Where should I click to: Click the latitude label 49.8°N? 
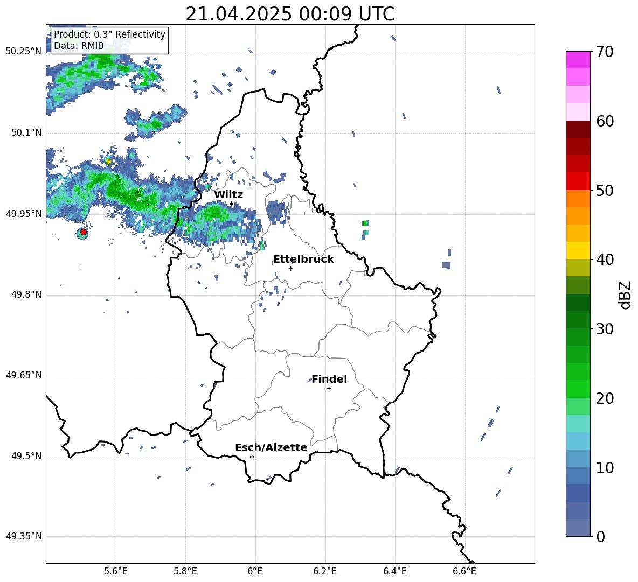(x=26, y=294)
